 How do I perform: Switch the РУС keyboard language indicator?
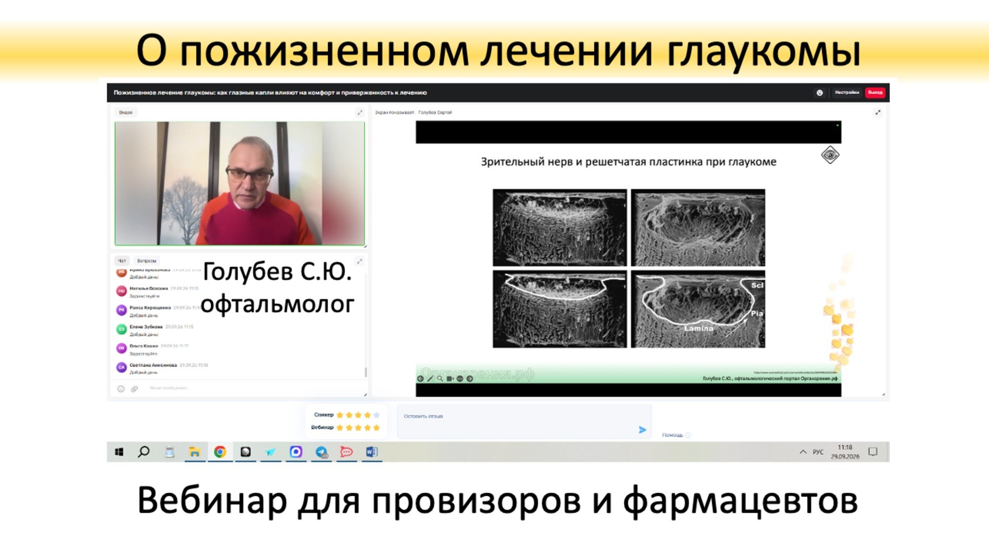point(818,452)
